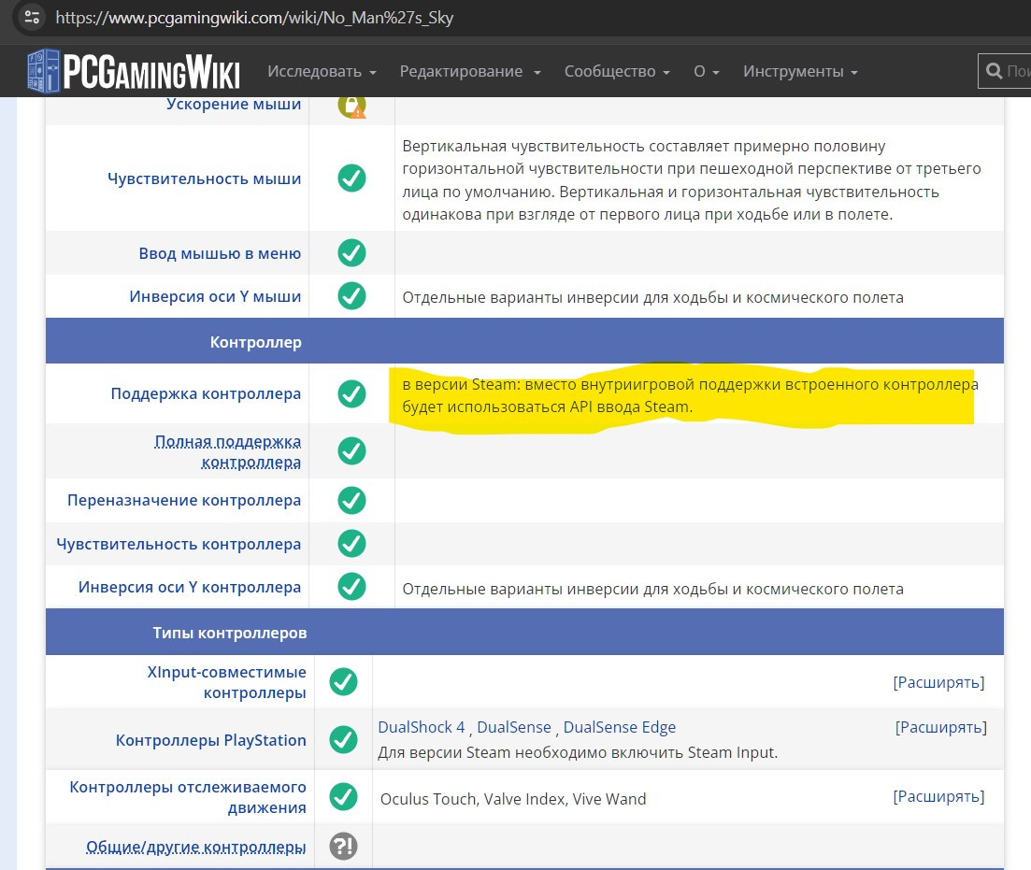Click the browser address bar URL
The height and width of the screenshot is (870, 1031).
point(254,17)
